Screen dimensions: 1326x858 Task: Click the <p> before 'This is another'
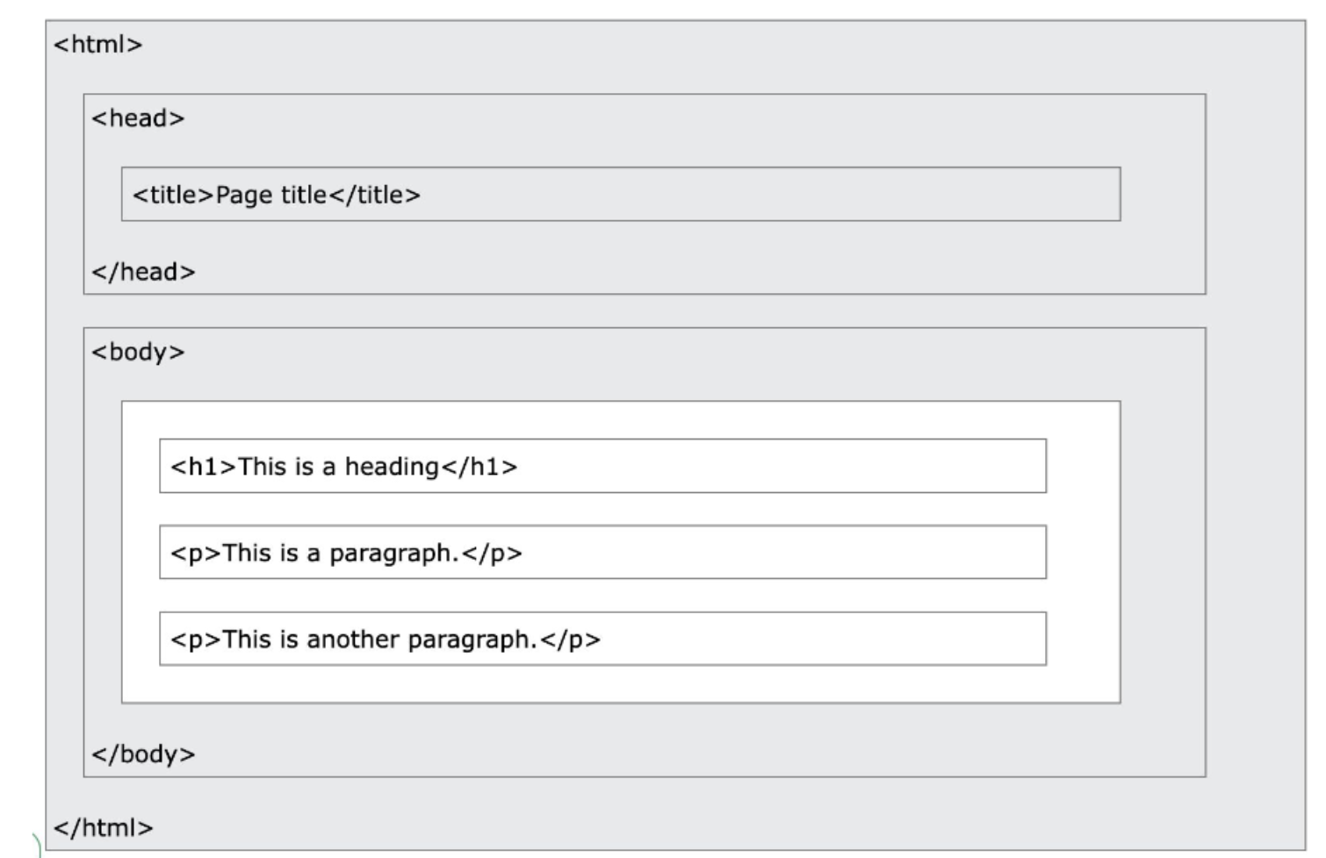pyautogui.click(x=196, y=640)
